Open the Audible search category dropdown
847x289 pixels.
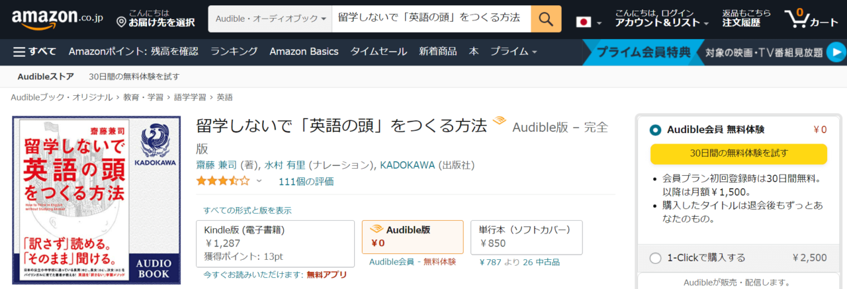tap(270, 19)
